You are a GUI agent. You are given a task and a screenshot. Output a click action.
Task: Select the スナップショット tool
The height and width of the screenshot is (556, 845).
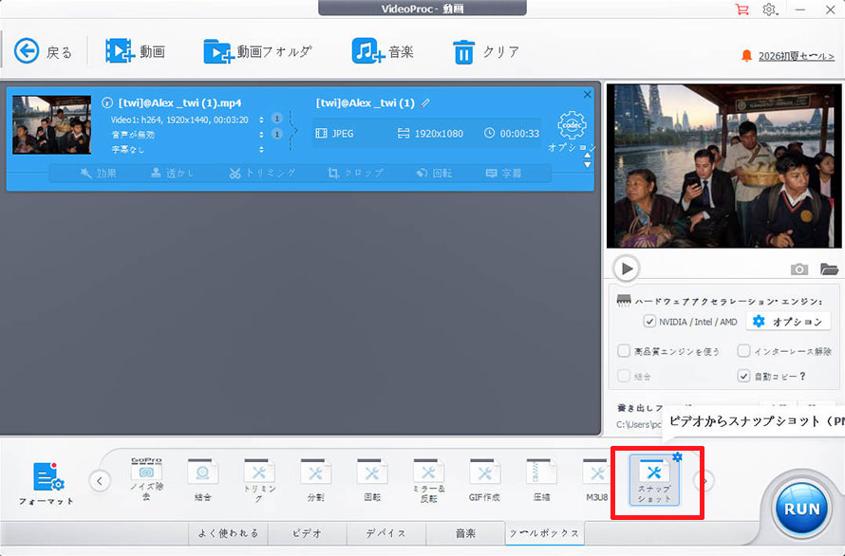pyautogui.click(x=654, y=481)
